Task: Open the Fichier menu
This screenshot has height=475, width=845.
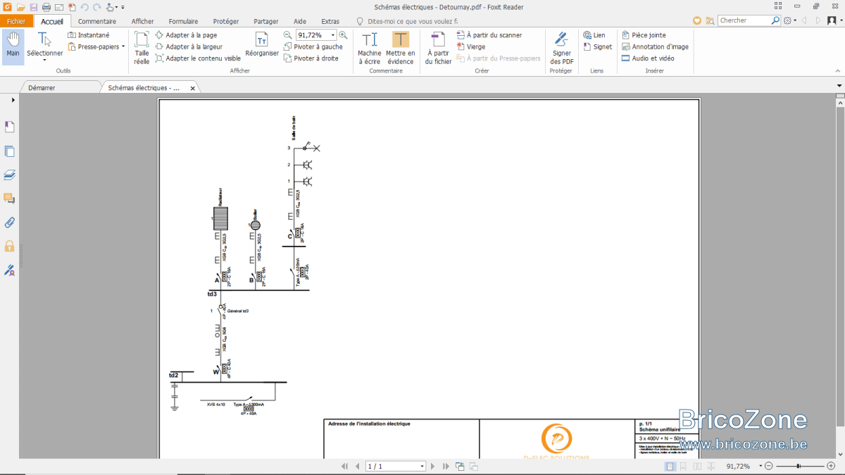Action: [x=16, y=21]
